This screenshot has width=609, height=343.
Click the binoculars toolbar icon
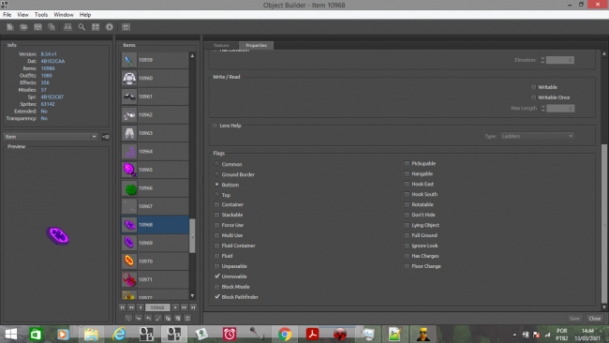coord(67,27)
